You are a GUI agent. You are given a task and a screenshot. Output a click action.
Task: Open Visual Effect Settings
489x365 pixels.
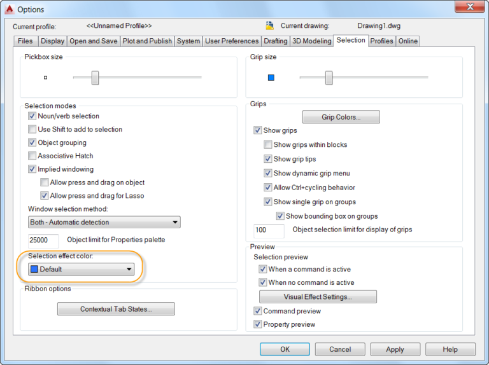pyautogui.click(x=318, y=297)
